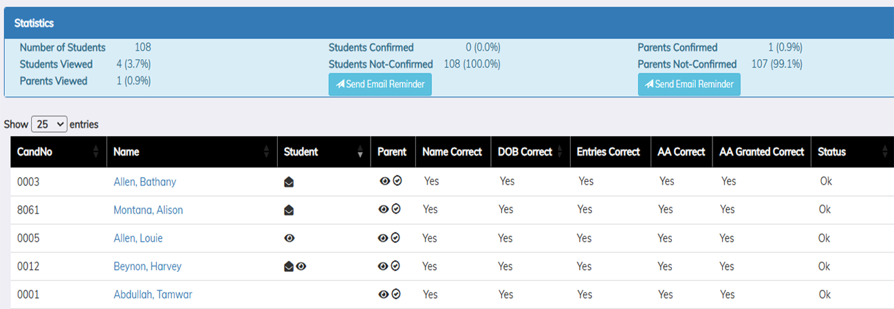Click parent confirmed checkmark for Beynon, Harvey
The height and width of the screenshot is (309, 894).
pos(395,266)
